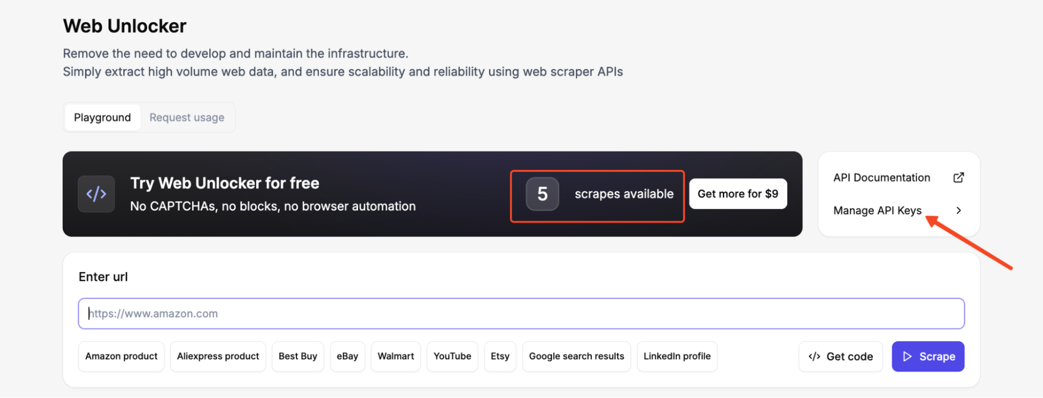
Task: Focus the Enter url input field
Action: tap(521, 314)
